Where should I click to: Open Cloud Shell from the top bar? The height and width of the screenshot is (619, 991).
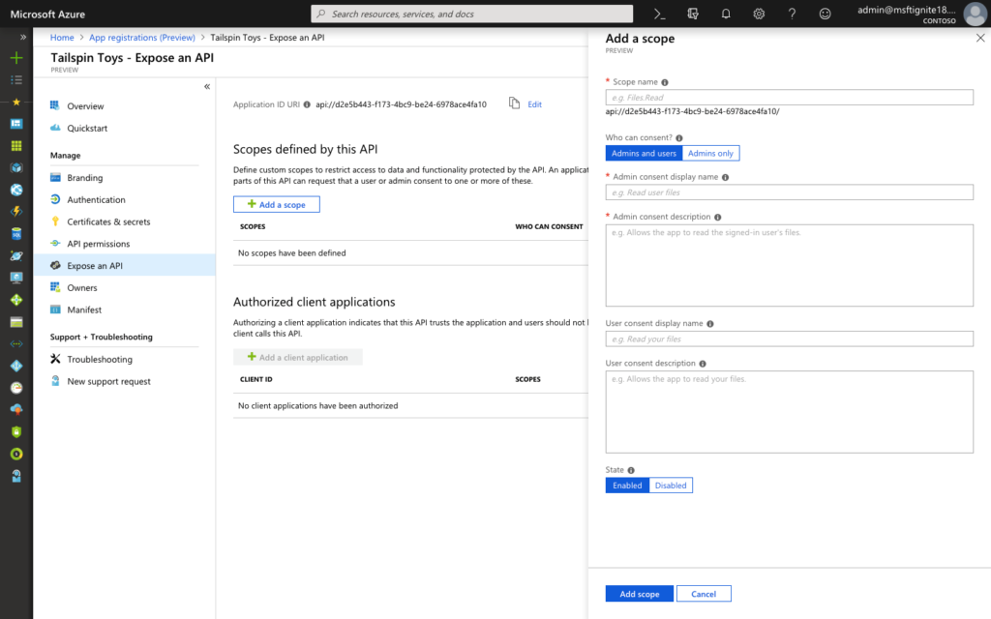coord(659,14)
